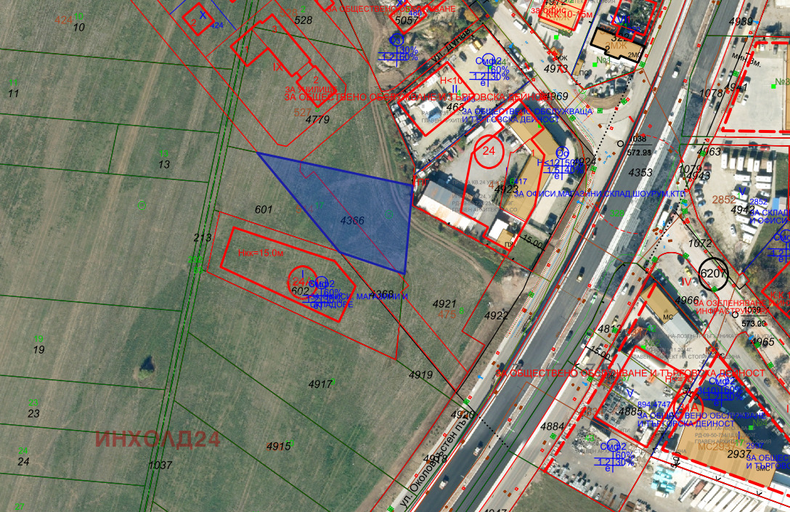Select road parcel label 4353
The height and width of the screenshot is (512, 790).
[640, 173]
